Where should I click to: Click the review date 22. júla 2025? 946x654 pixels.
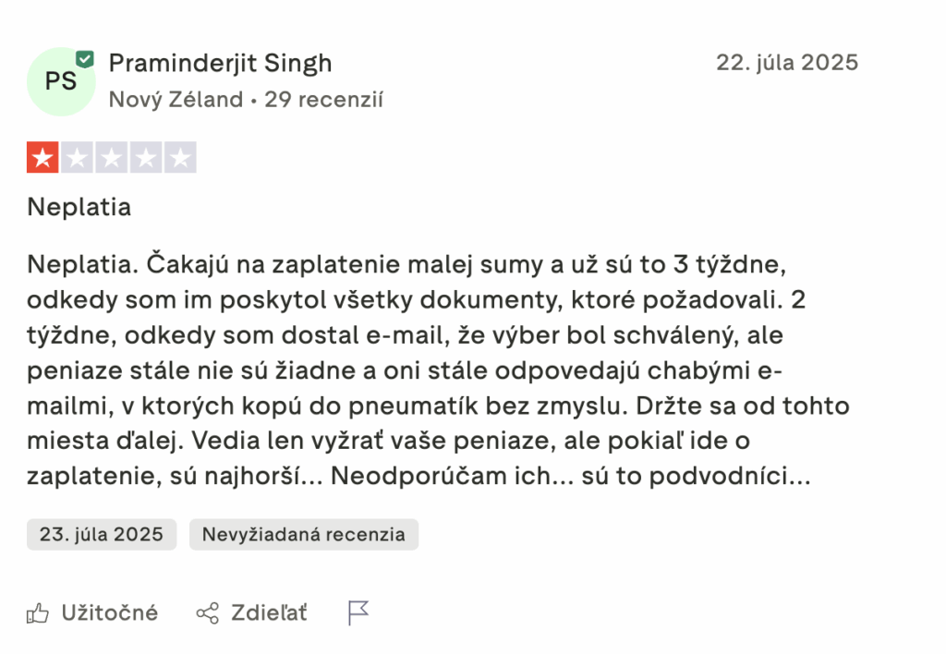pyautogui.click(x=787, y=63)
